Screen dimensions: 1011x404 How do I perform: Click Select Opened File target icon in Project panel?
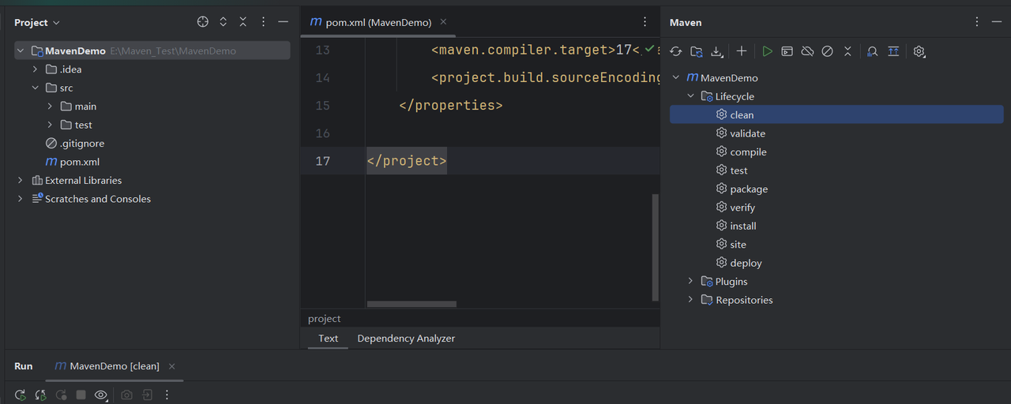(203, 22)
